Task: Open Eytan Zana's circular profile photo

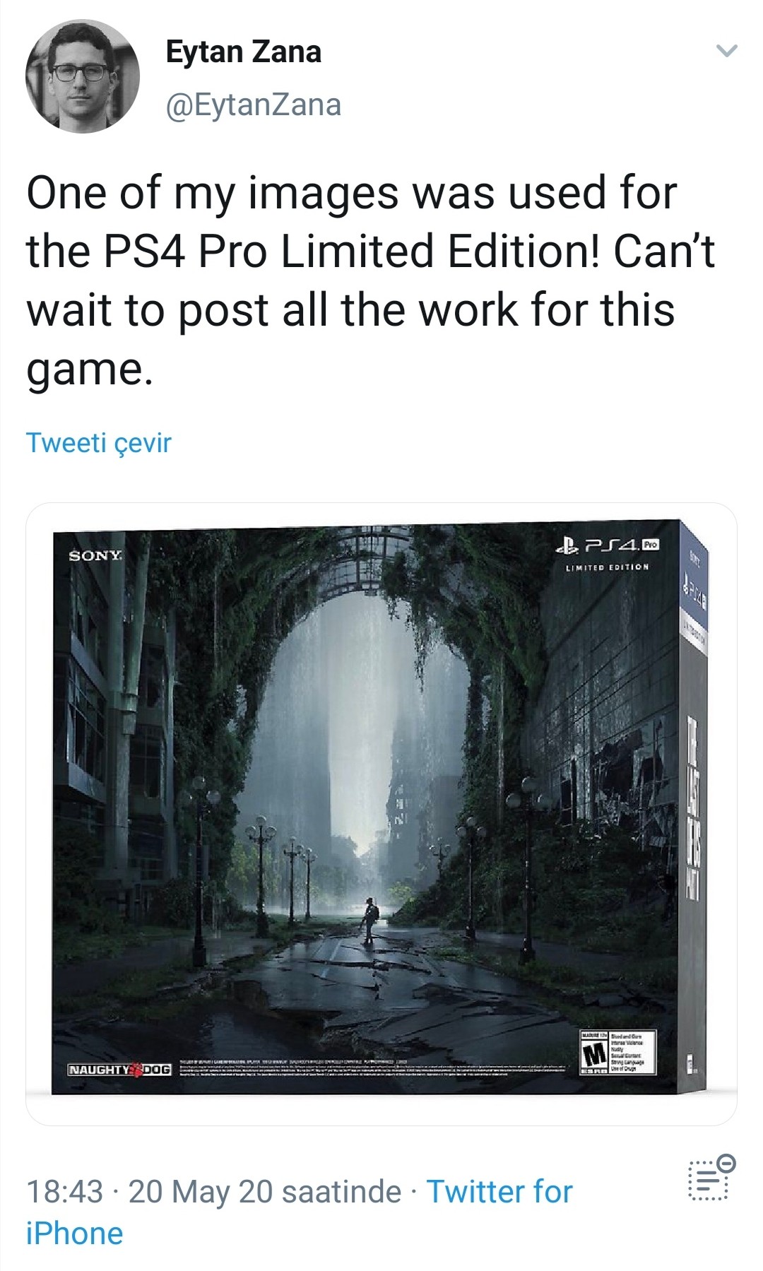Action: [x=83, y=76]
